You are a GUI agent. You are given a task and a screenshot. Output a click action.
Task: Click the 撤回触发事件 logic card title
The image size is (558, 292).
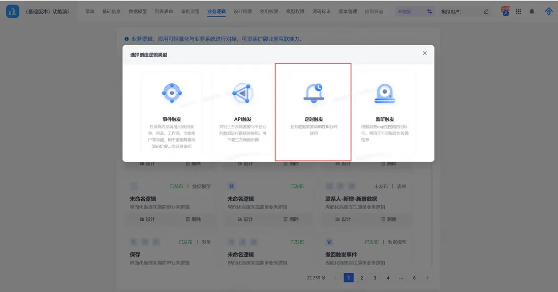[341, 254]
